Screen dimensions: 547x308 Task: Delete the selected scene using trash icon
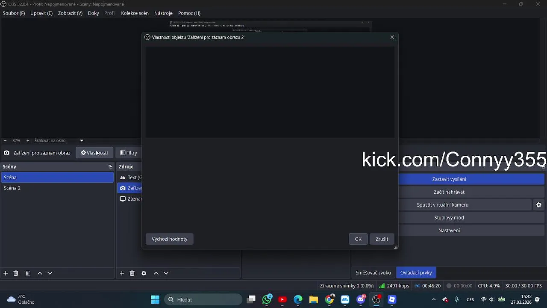tap(16, 273)
